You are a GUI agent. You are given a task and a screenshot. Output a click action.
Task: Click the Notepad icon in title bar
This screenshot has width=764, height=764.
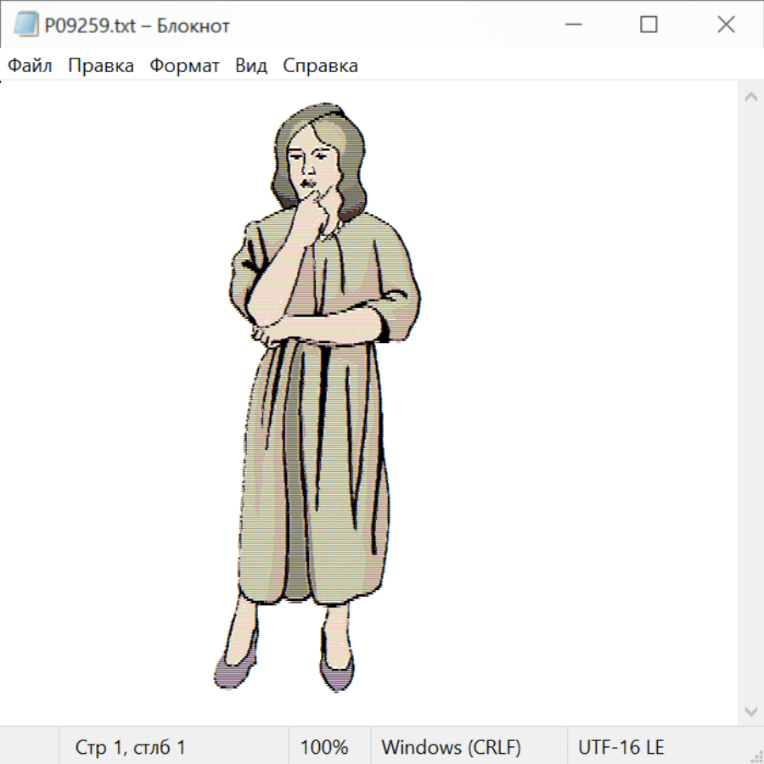[x=25, y=25]
